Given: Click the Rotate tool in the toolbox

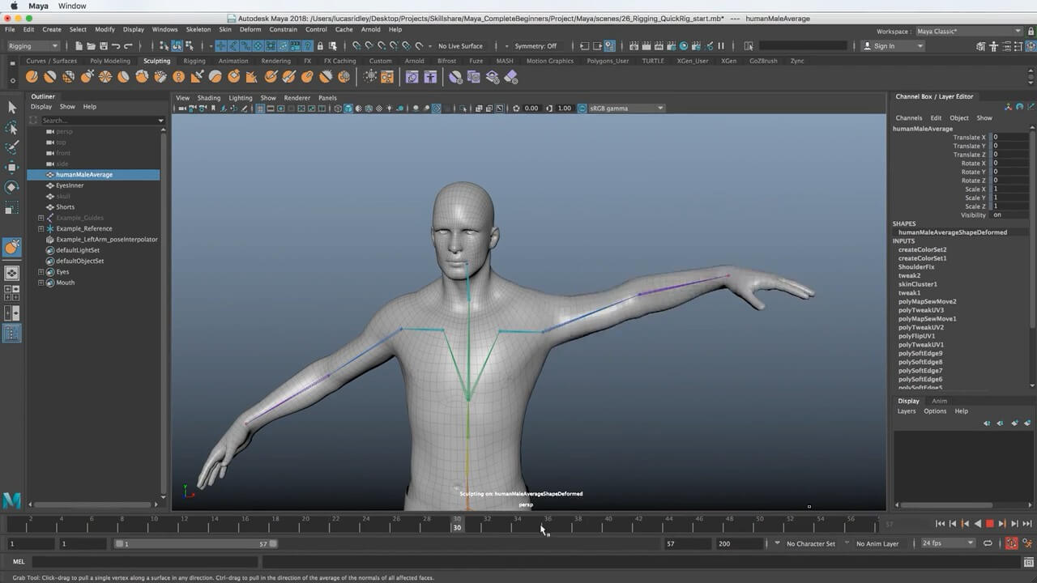Looking at the screenshot, I should [x=11, y=187].
